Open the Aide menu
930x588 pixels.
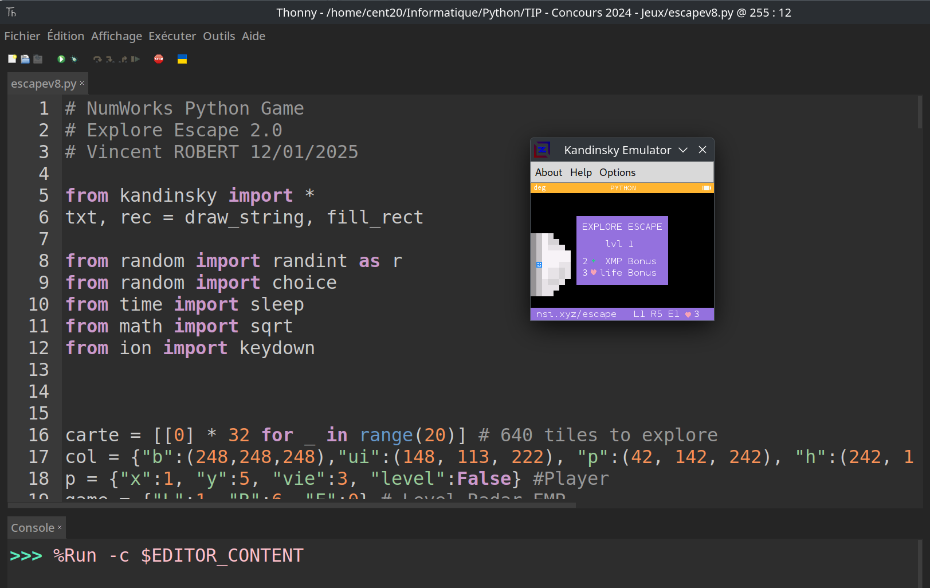(x=253, y=36)
